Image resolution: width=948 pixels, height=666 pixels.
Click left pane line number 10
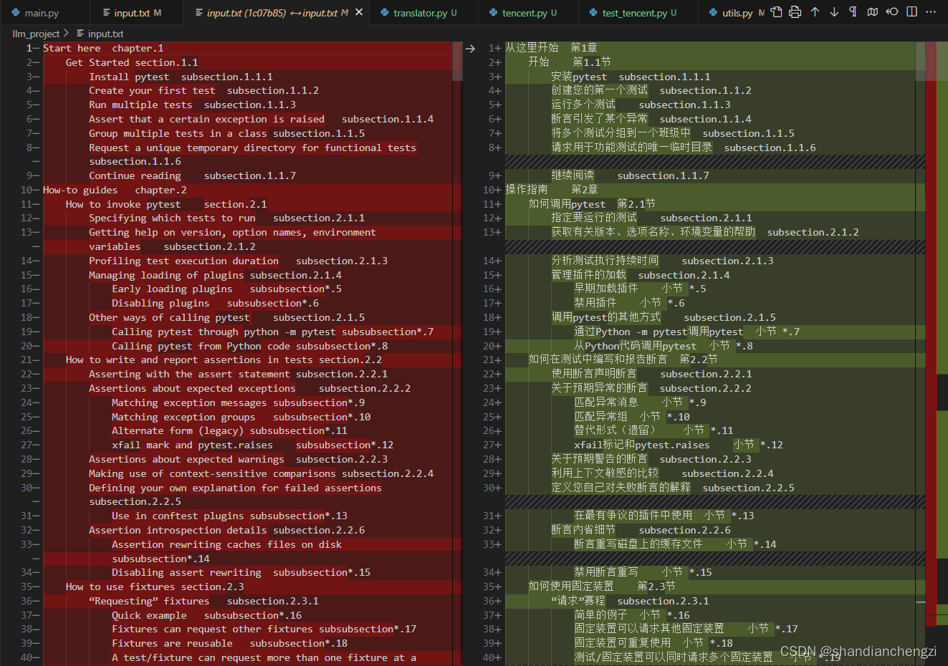(x=27, y=190)
